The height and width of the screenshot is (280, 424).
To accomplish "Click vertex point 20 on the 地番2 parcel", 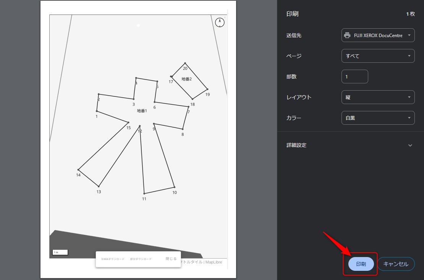I will point(185,63).
